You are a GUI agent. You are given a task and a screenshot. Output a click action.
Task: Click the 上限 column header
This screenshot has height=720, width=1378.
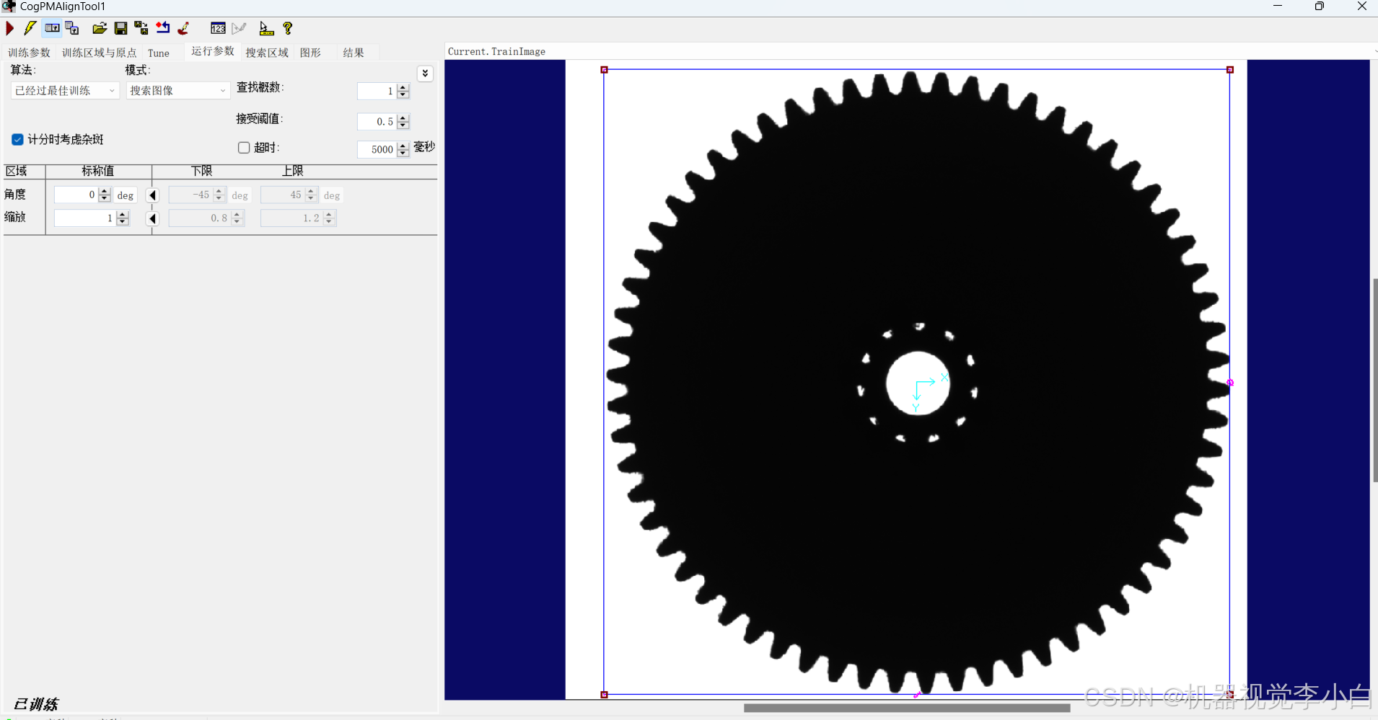tap(293, 171)
